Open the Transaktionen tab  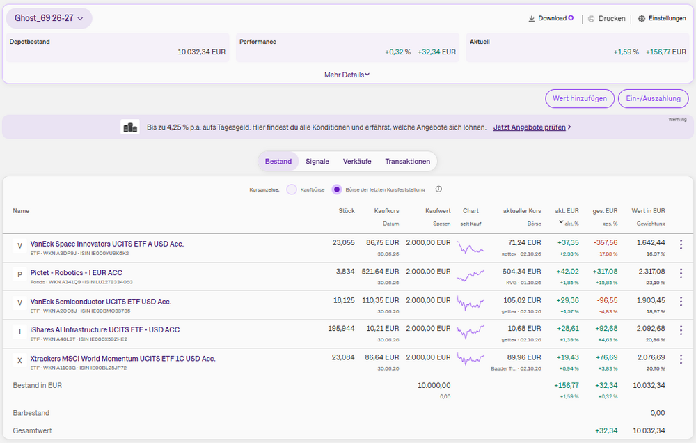pos(407,162)
